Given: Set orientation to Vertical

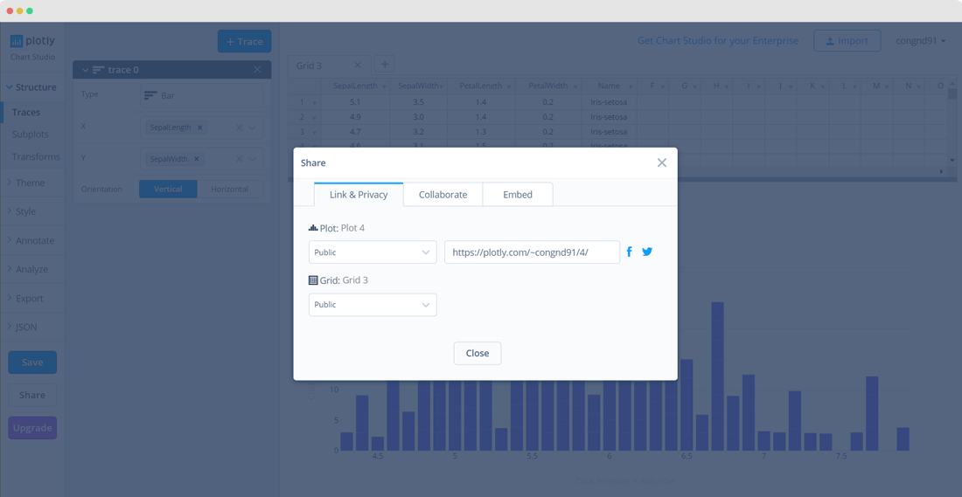Looking at the screenshot, I should 168,189.
